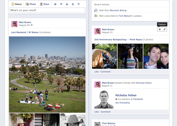Screen dimensions: 177x126
Task: Open Matt Brown name in friendship story
Action: point(108,83)
